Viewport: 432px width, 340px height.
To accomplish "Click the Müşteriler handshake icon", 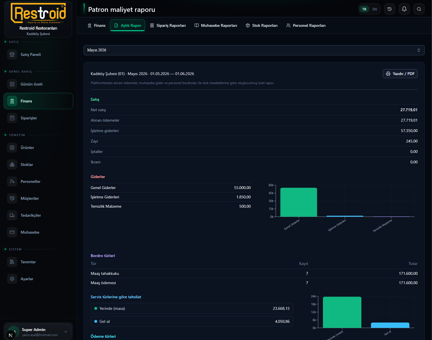I will coord(12,198).
